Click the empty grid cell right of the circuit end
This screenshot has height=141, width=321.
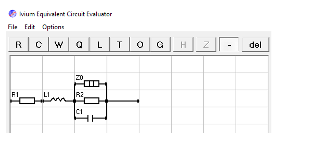pos(155,98)
